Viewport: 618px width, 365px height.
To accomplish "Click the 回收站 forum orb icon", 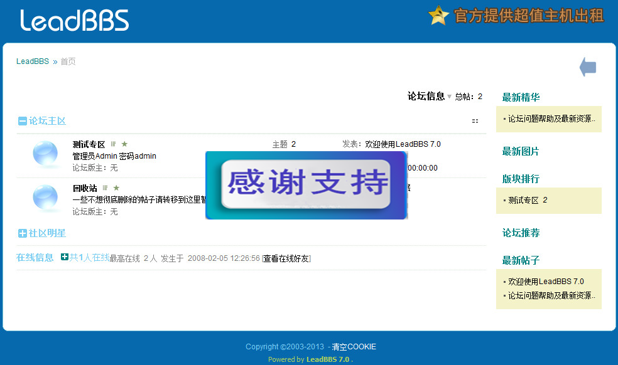I will coord(45,197).
